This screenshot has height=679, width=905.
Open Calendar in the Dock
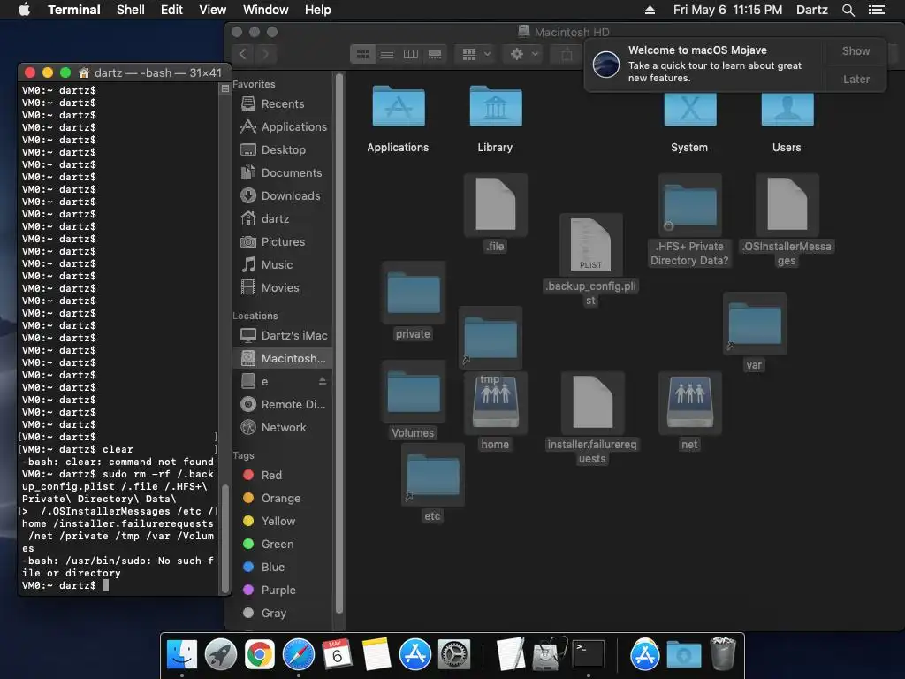[337, 655]
